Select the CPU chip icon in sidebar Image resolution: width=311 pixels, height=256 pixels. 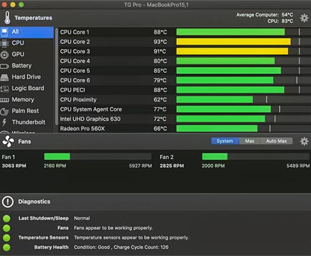(5, 43)
